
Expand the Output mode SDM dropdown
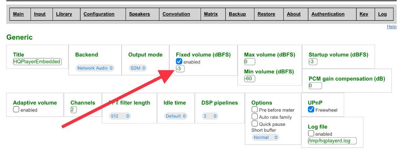coord(138,68)
